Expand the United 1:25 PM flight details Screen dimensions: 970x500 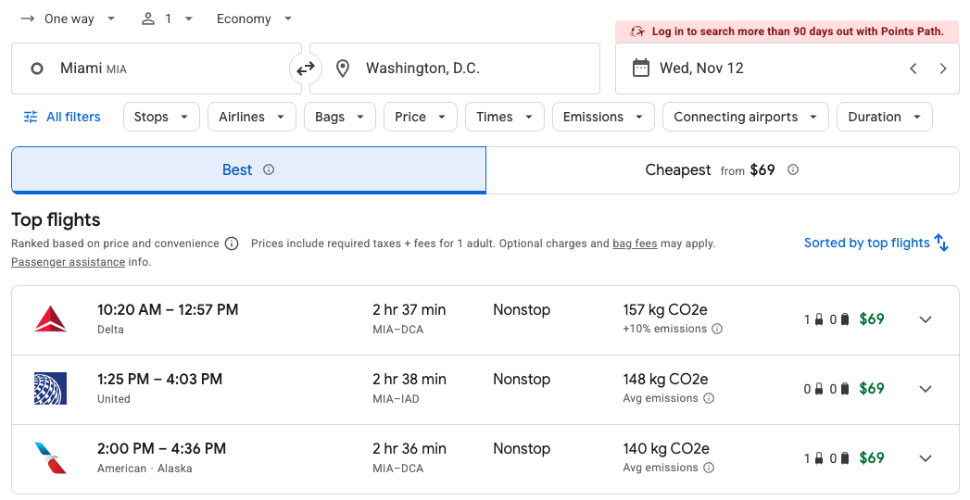tap(926, 389)
